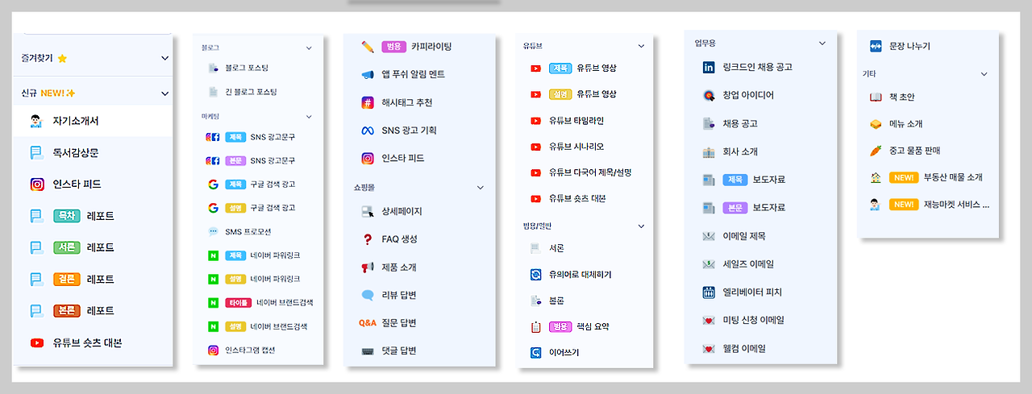The height and width of the screenshot is (394, 1032).
Task: Click the refresh icon beside 유의어로 대체하기
Action: [535, 275]
